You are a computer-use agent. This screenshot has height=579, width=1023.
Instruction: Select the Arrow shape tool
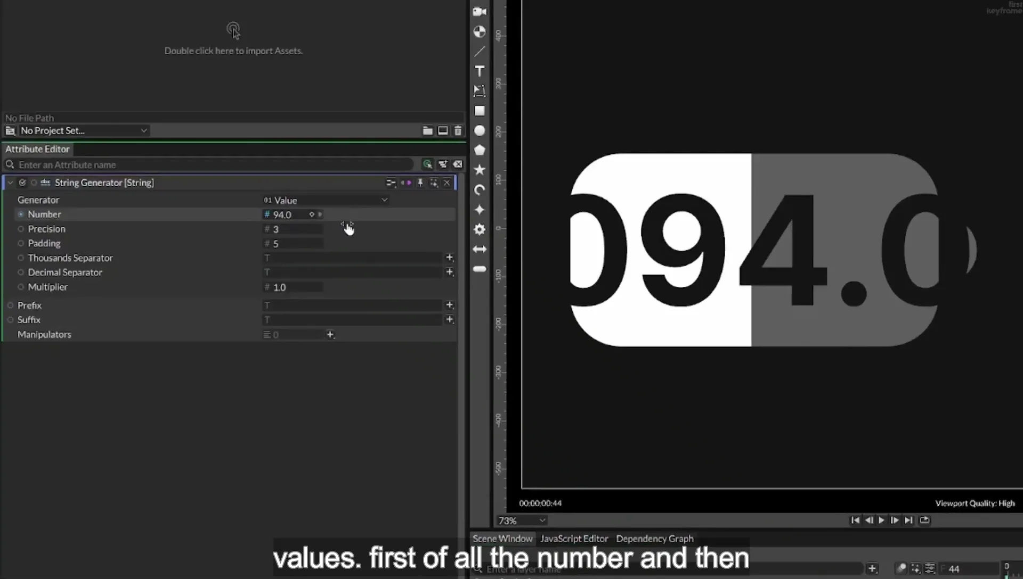coord(480,249)
